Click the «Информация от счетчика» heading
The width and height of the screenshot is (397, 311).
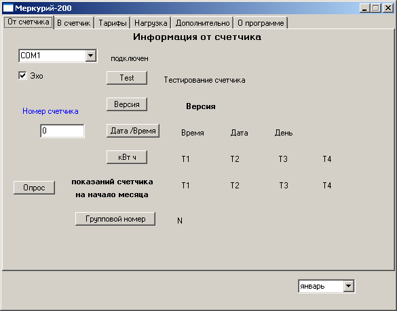pos(197,37)
